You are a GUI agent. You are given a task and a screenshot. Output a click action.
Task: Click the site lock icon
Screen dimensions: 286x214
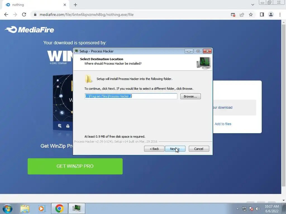[x=35, y=14]
